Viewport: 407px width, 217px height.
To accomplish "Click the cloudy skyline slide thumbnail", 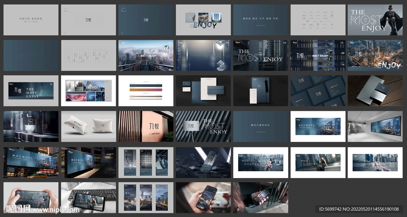I will pos(145,55).
